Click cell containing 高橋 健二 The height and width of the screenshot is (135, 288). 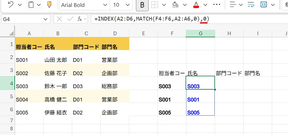tap(58, 96)
